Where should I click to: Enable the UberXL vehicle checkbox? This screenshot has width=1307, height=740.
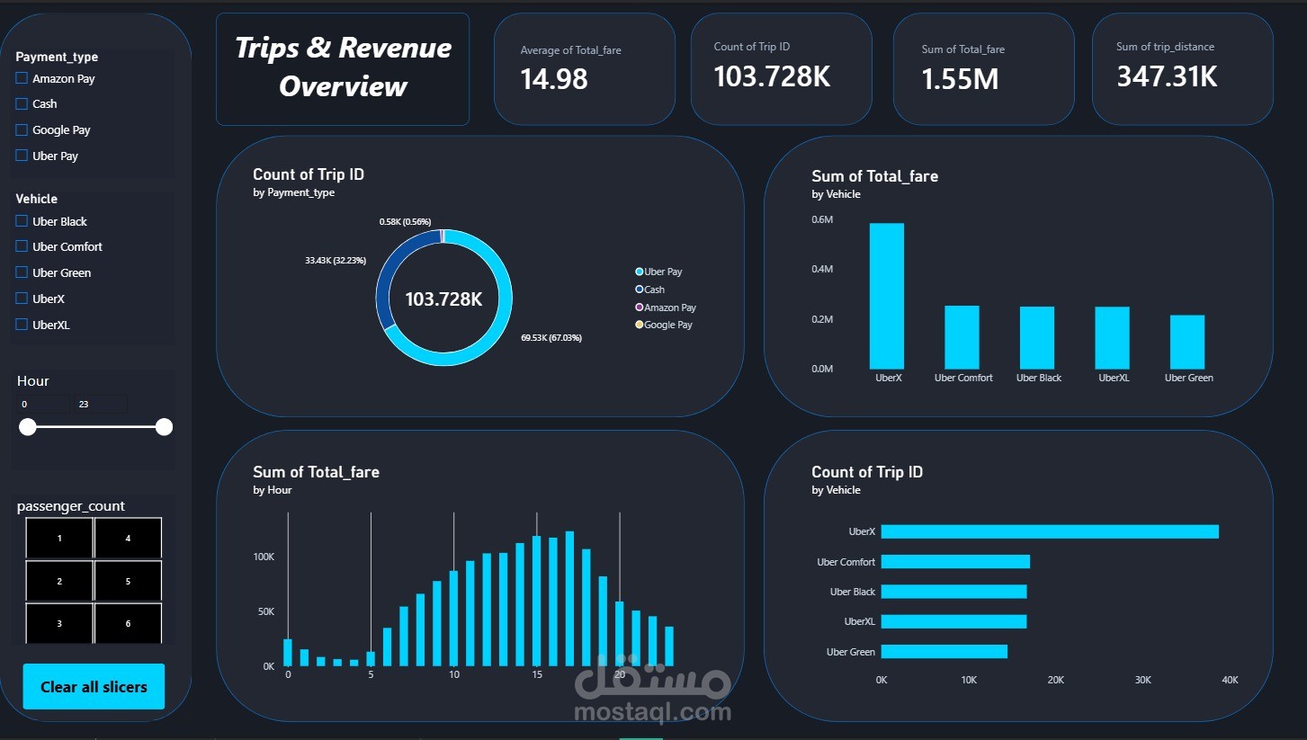pyautogui.click(x=22, y=325)
